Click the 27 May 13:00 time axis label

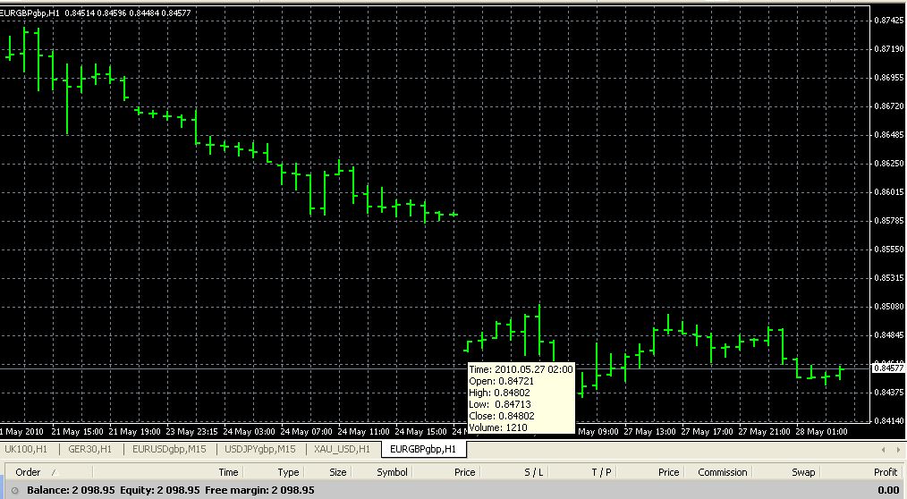[x=649, y=431]
